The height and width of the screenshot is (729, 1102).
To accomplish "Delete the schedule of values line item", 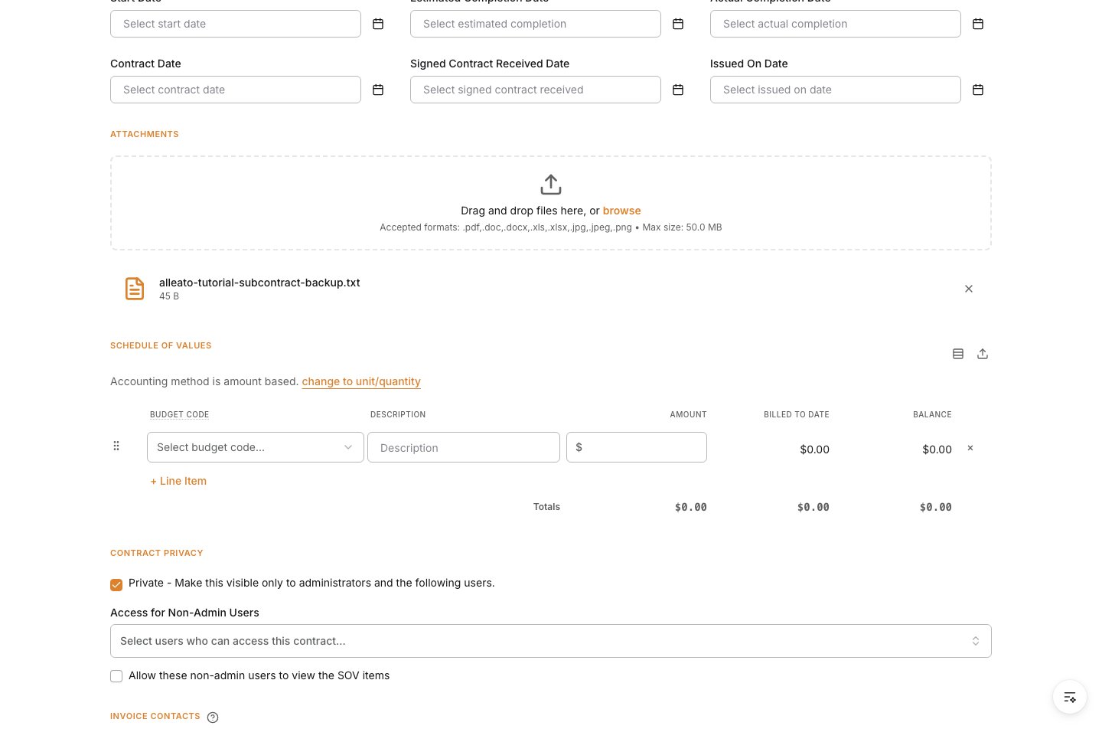I will coord(970,448).
